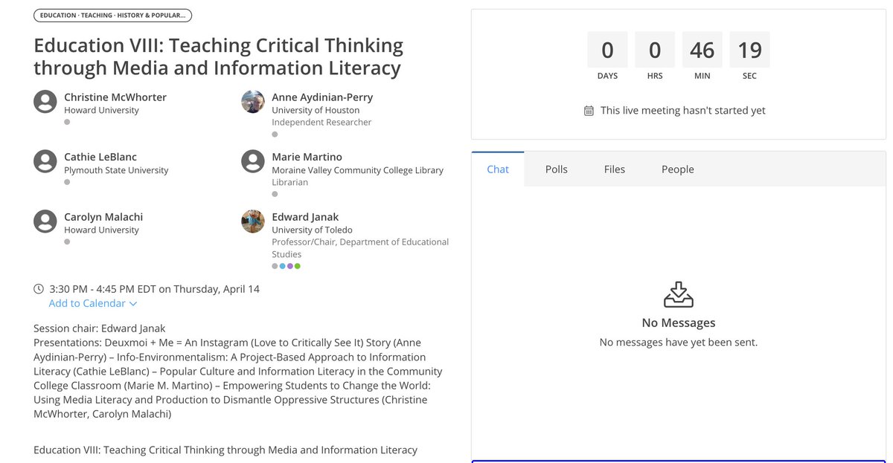The width and height of the screenshot is (893, 463).
Task: Click Edward Janak's blue social media dot
Action: coord(282,266)
